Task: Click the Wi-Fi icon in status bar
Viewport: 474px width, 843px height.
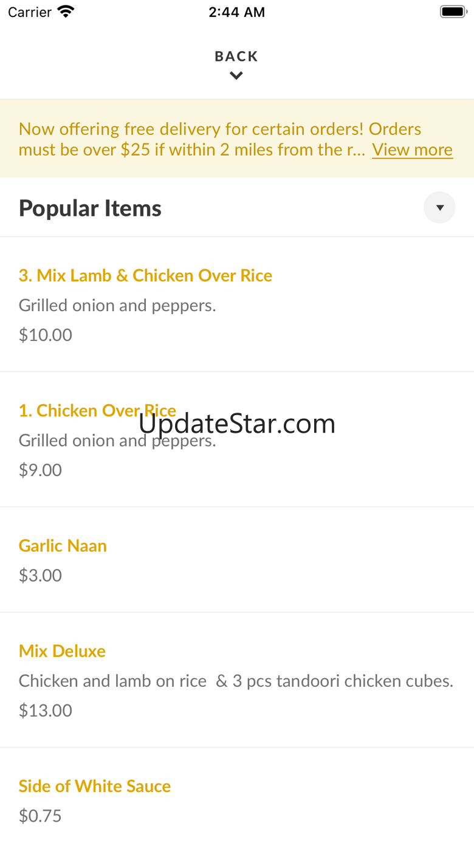Action: coord(66,12)
